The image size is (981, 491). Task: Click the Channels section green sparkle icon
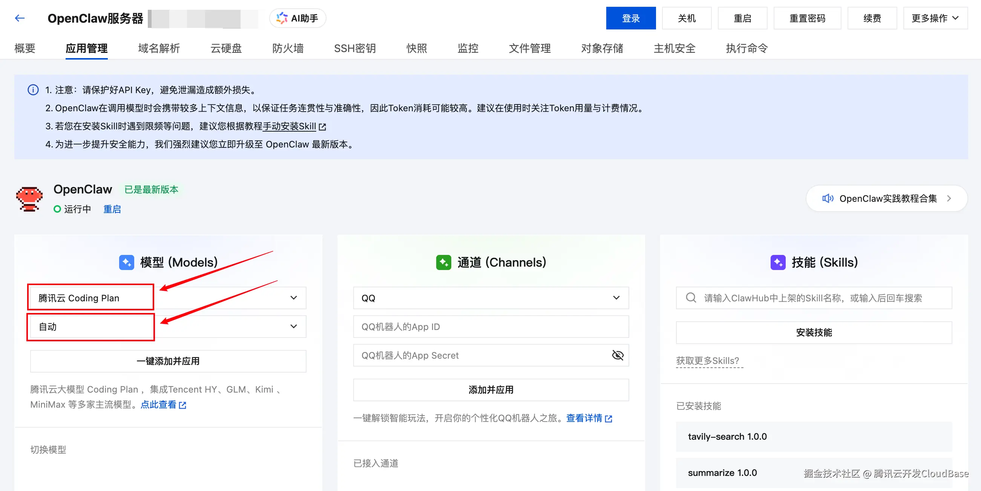click(443, 262)
